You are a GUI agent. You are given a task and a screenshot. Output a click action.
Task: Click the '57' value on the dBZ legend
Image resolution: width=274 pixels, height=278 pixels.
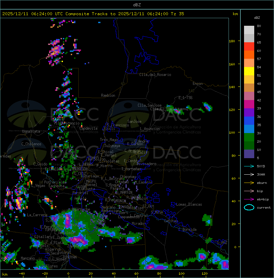point(259,59)
